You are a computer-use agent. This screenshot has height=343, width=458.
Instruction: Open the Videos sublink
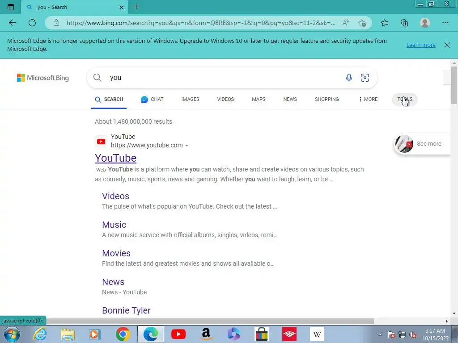coord(116,196)
